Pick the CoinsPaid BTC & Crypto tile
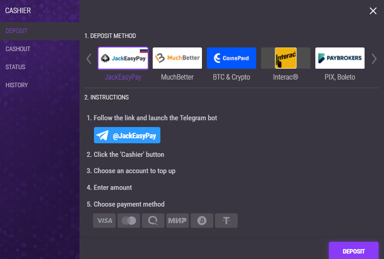The height and width of the screenshot is (259, 384). pos(231,58)
